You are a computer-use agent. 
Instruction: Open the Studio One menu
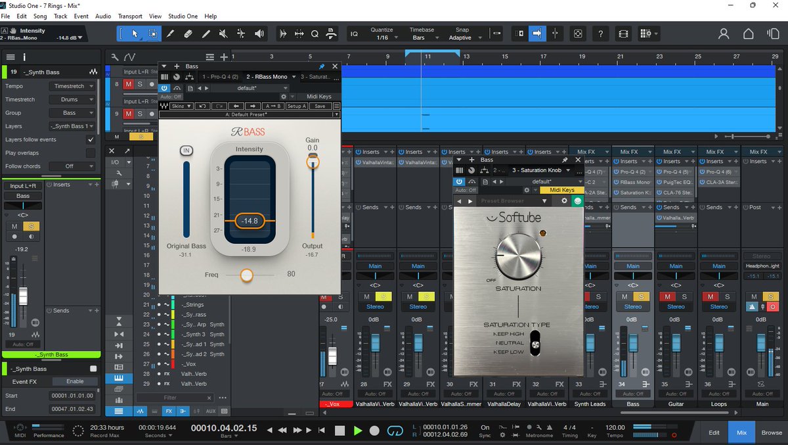click(x=183, y=16)
